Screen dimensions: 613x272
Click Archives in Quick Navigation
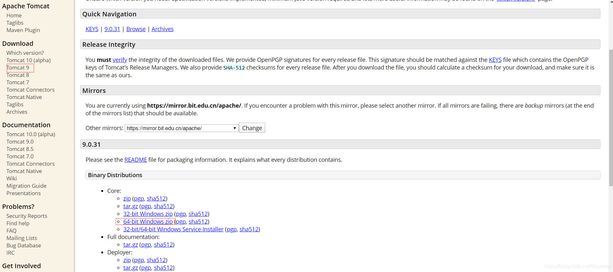[163, 29]
